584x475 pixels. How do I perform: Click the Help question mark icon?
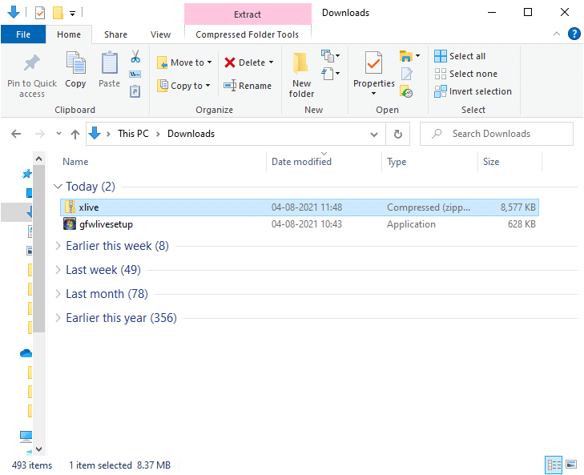[x=574, y=34]
